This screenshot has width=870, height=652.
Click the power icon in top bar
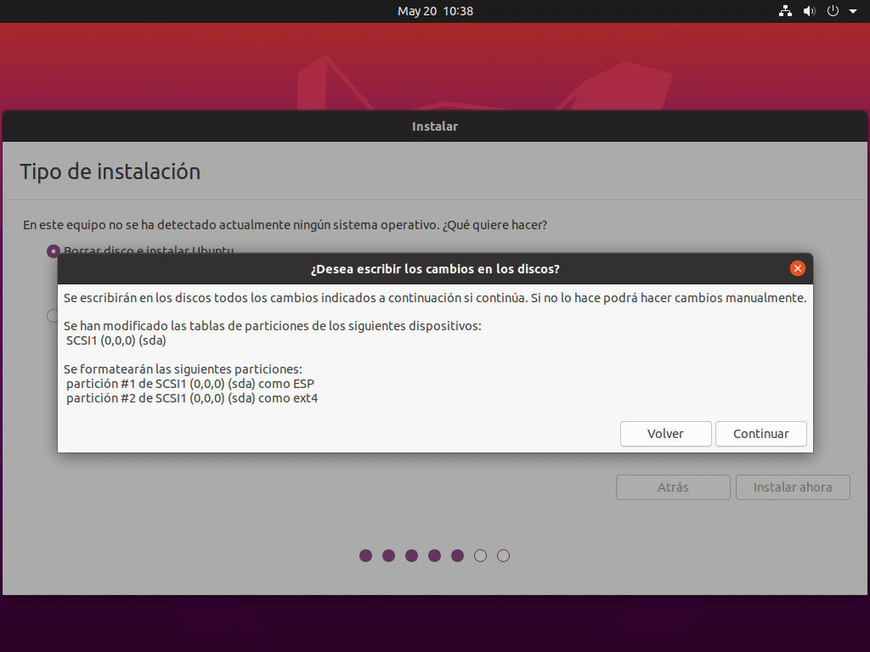pyautogui.click(x=833, y=11)
